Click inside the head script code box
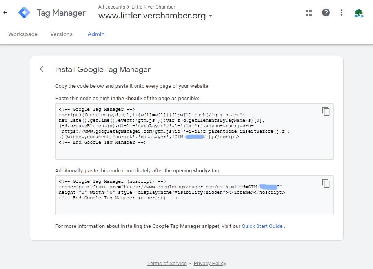This screenshot has height=269, width=373. click(195, 132)
